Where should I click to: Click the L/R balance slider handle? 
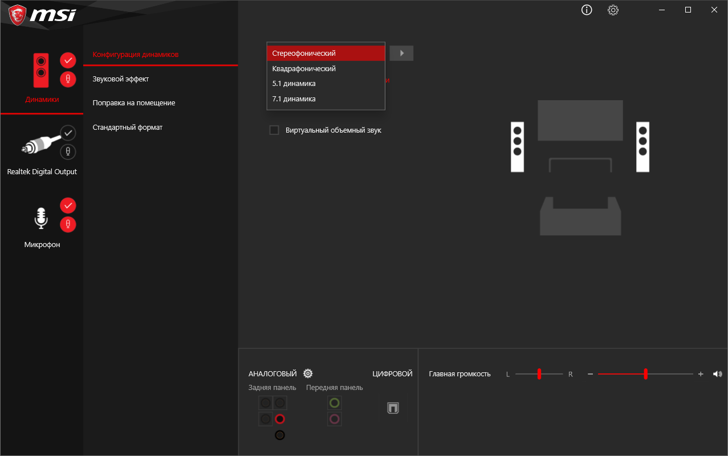tap(539, 374)
